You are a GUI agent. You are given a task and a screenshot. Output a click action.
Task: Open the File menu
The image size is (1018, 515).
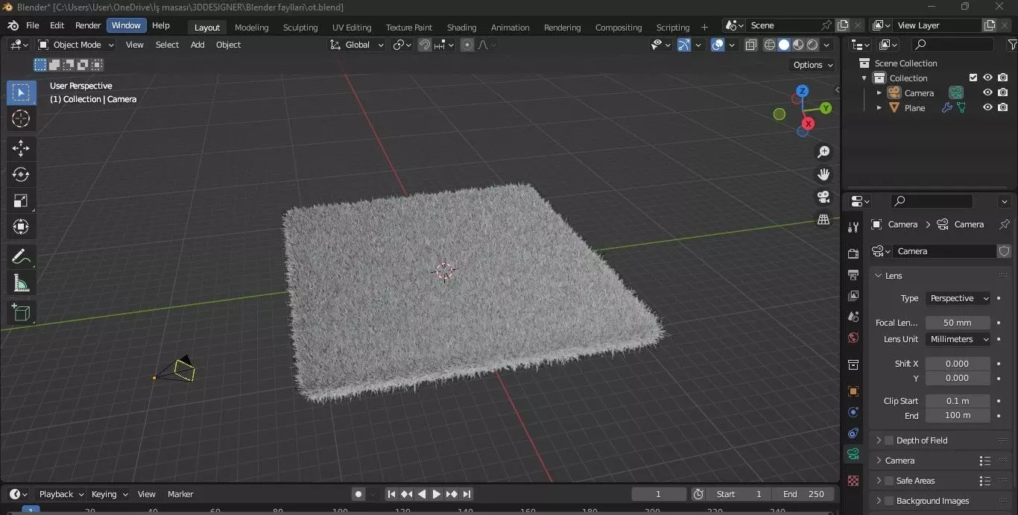coord(33,25)
